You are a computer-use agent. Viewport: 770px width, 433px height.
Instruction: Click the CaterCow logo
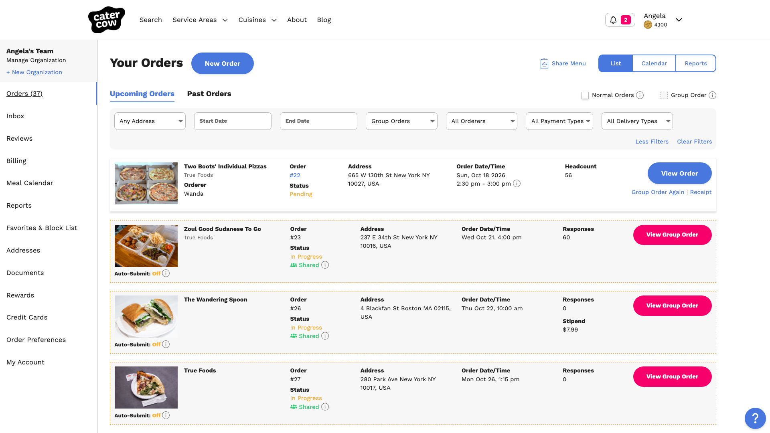pos(106,20)
